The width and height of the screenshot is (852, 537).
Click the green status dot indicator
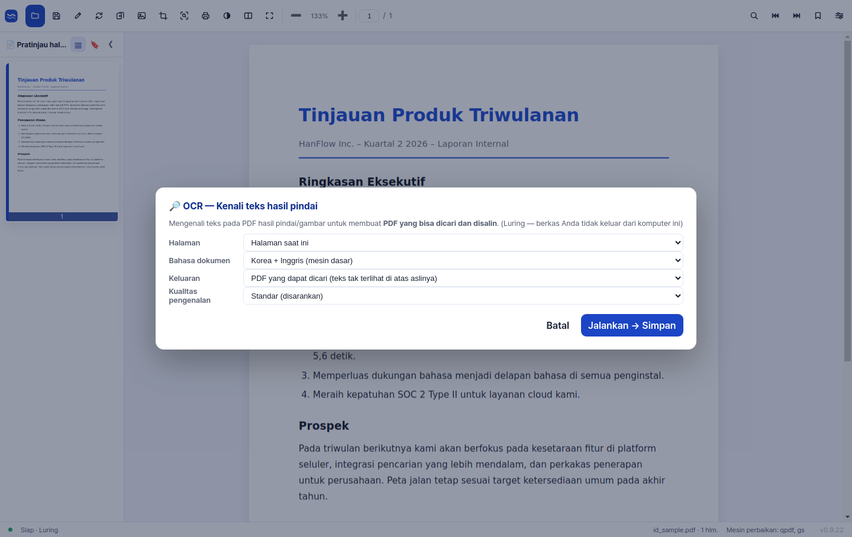[10, 529]
